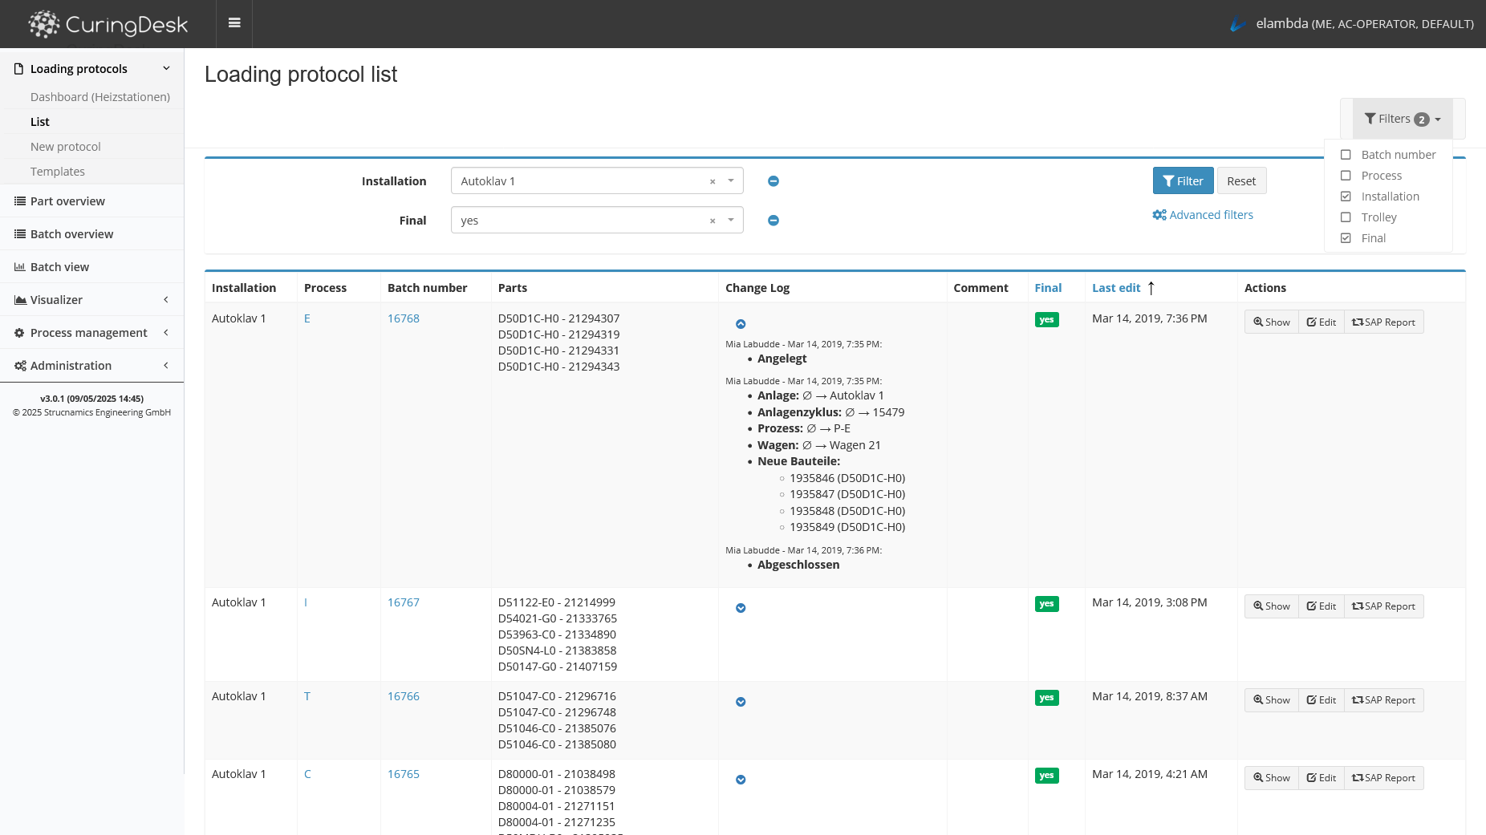Remove the Final filter with minus icon
The height and width of the screenshot is (835, 1486).
click(x=773, y=221)
